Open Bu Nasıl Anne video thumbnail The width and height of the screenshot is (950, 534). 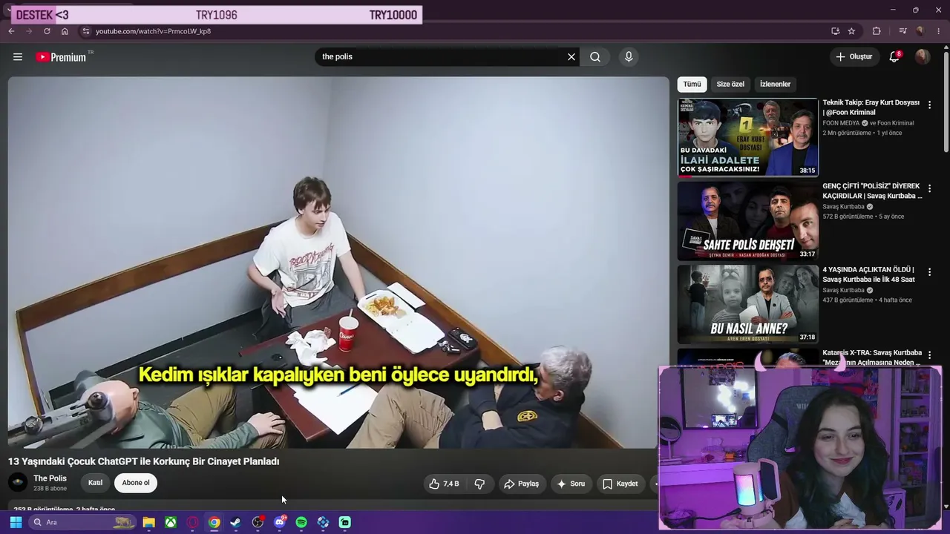pos(747,304)
